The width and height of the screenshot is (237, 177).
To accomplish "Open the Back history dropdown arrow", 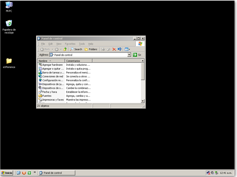I will [x=53, y=49].
